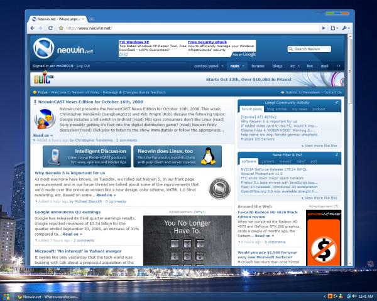The width and height of the screenshot is (377, 301).
Task: Expand the Latest Community Activity panel icon
Action: pos(337,102)
